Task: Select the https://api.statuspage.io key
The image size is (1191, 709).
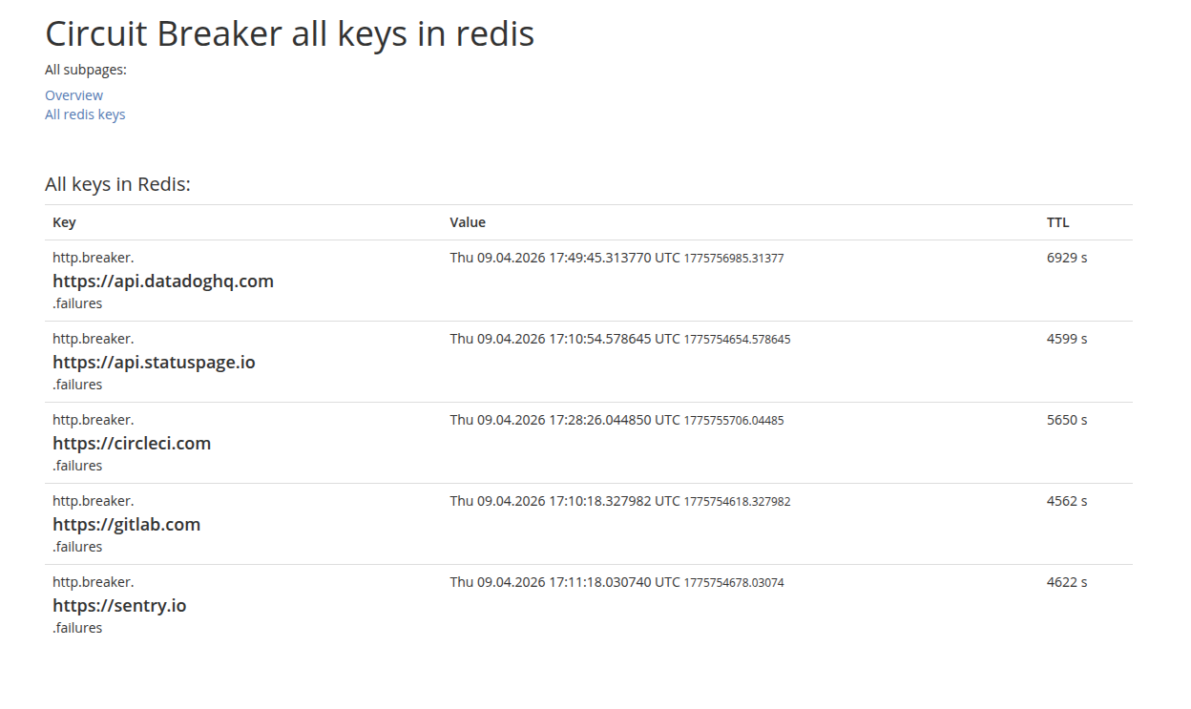Action: coord(154,362)
